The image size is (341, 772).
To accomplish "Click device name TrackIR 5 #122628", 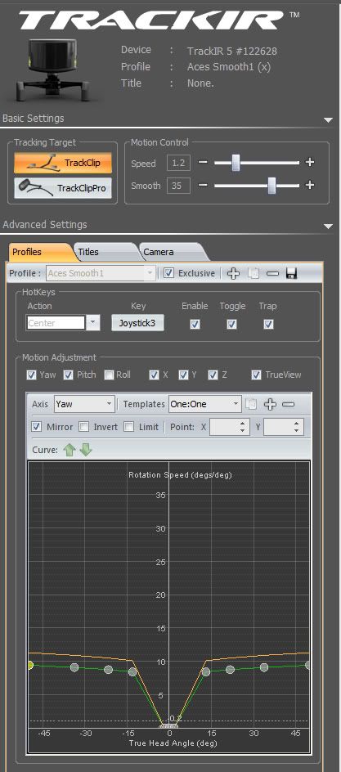I will tap(231, 51).
